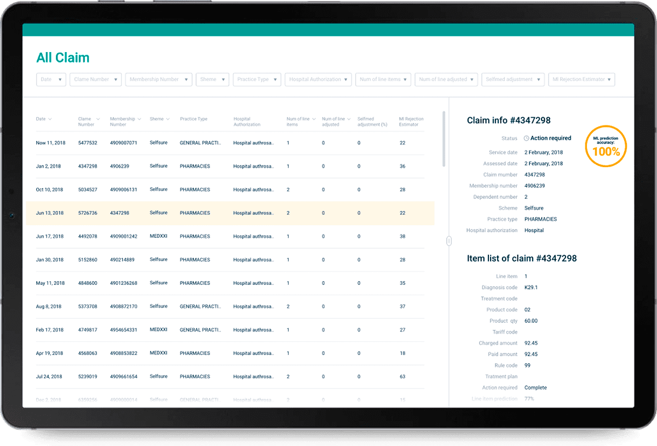657x446 pixels.
Task: Click the clock icon beside Action required
Action: click(x=526, y=139)
